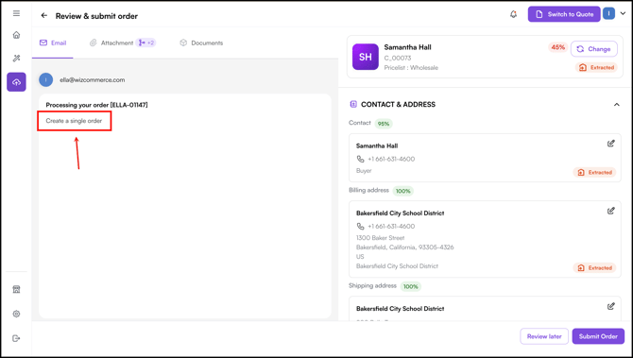The height and width of the screenshot is (358, 633).
Task: Click the 45% confidence badge
Action: [558, 47]
